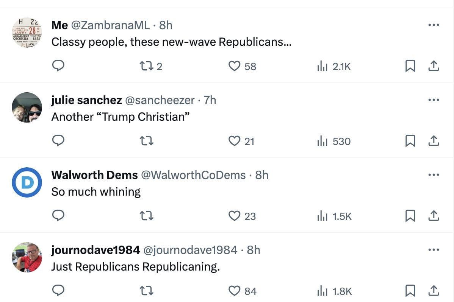Like the Walworth Dems reply
This screenshot has width=454, height=302.
click(x=235, y=216)
